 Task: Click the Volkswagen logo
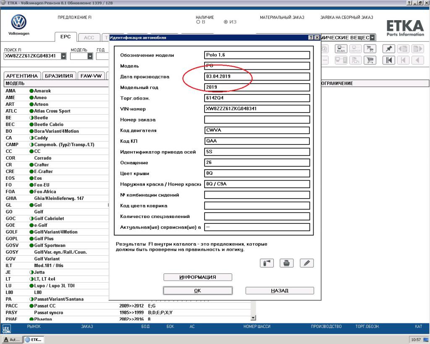click(x=18, y=22)
